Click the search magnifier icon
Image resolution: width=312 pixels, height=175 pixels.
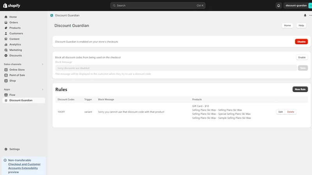click(x=114, y=5)
